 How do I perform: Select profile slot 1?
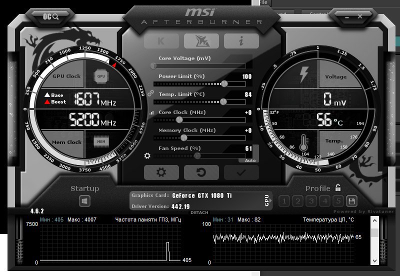(284, 201)
